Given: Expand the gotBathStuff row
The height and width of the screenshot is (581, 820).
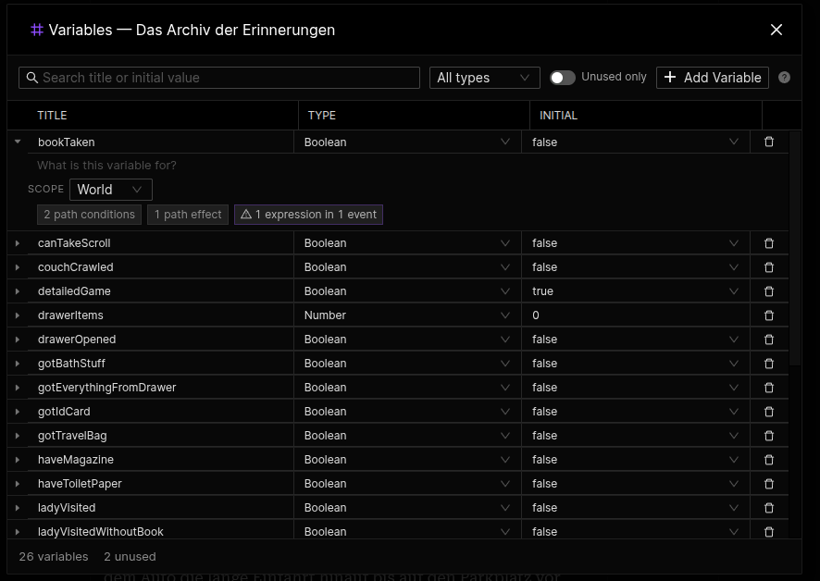Looking at the screenshot, I should coord(18,364).
